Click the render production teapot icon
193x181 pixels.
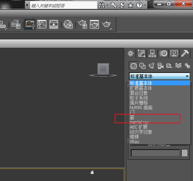106,24
